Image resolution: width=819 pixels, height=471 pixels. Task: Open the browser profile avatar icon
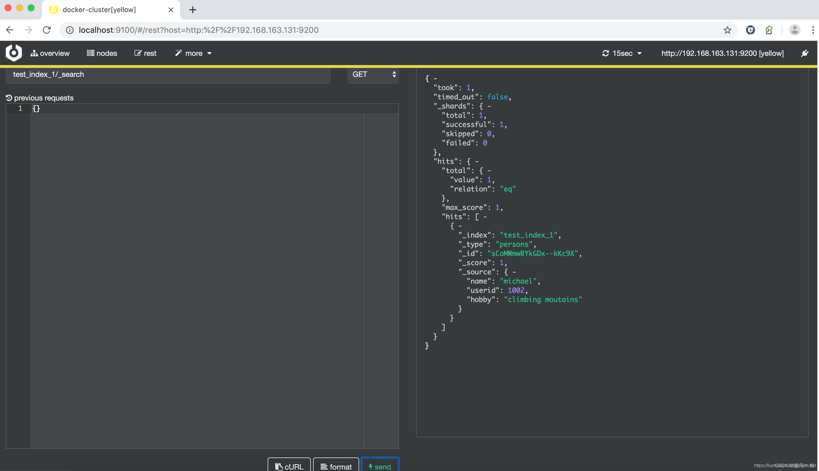pos(795,30)
